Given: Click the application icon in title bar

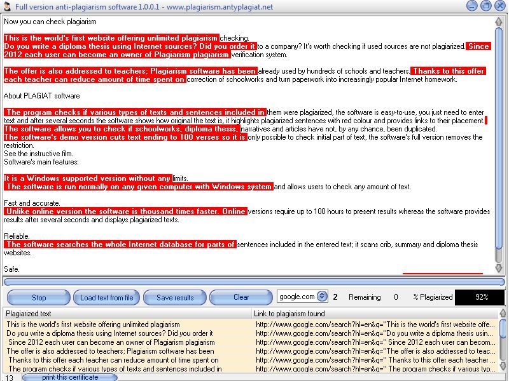Looking at the screenshot, I should point(8,6).
